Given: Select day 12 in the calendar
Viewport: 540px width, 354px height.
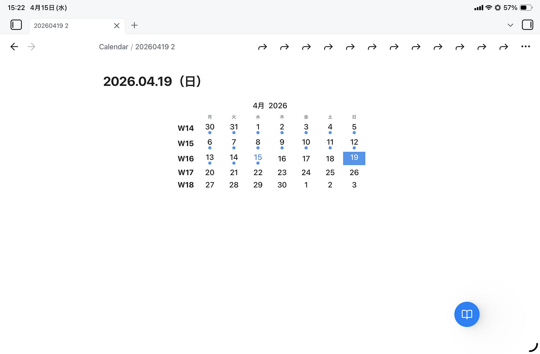Looking at the screenshot, I should 354,143.
